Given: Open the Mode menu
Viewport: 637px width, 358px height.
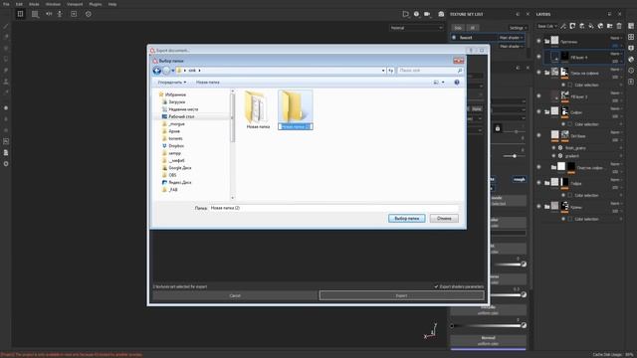Looking at the screenshot, I should coord(34,4).
